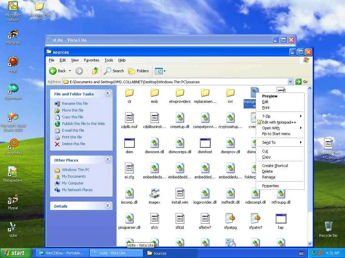Select the imagex file

(154, 196)
